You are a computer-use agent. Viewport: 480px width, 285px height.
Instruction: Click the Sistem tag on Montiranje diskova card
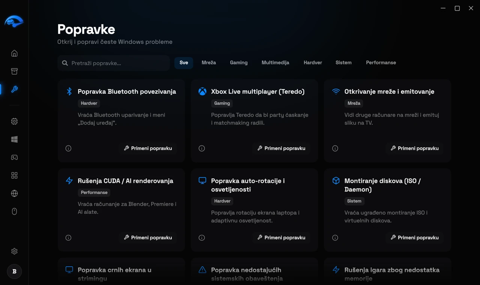coord(354,201)
